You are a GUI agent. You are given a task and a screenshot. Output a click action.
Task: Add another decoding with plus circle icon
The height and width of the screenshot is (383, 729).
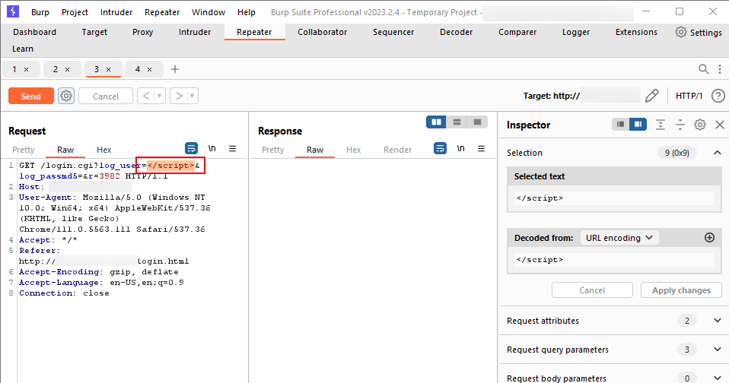click(709, 238)
